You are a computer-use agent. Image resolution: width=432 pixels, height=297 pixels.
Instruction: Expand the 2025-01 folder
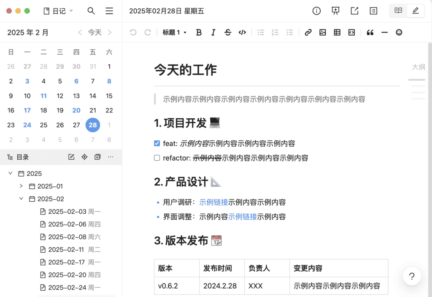point(21,186)
